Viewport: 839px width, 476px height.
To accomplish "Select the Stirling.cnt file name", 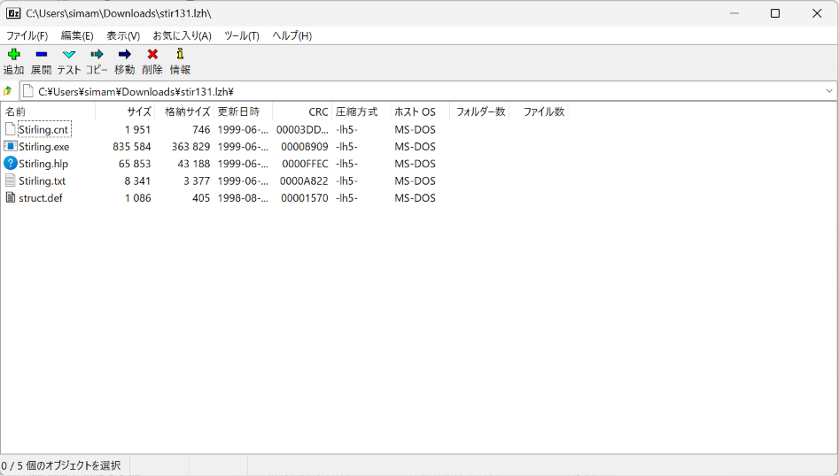I will (x=44, y=129).
